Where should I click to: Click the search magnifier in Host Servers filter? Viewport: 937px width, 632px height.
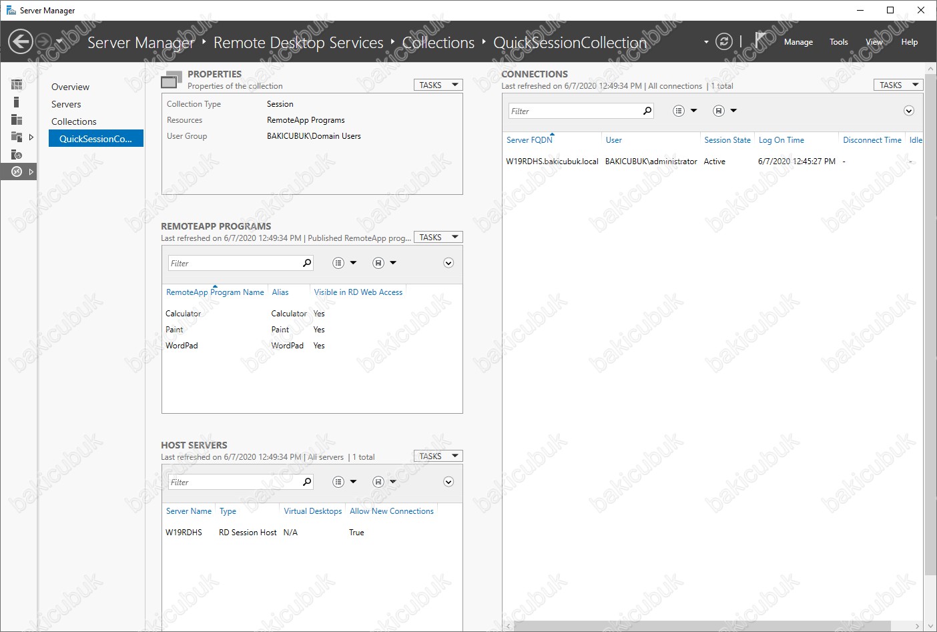(307, 482)
